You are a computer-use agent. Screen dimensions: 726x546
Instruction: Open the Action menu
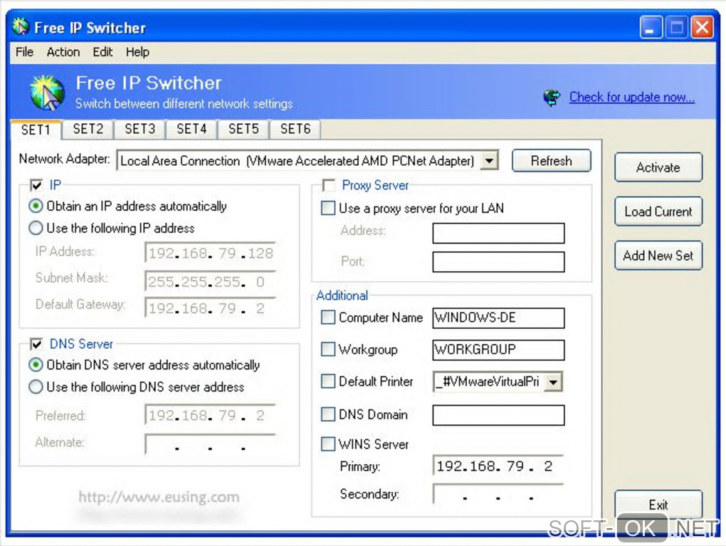(x=63, y=52)
